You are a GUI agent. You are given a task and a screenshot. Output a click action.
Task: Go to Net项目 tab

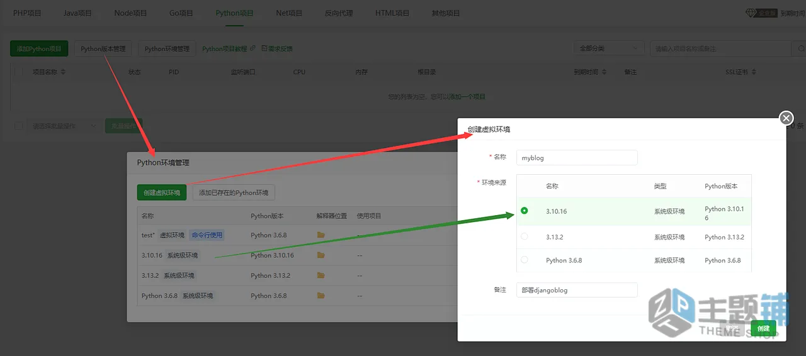click(289, 13)
